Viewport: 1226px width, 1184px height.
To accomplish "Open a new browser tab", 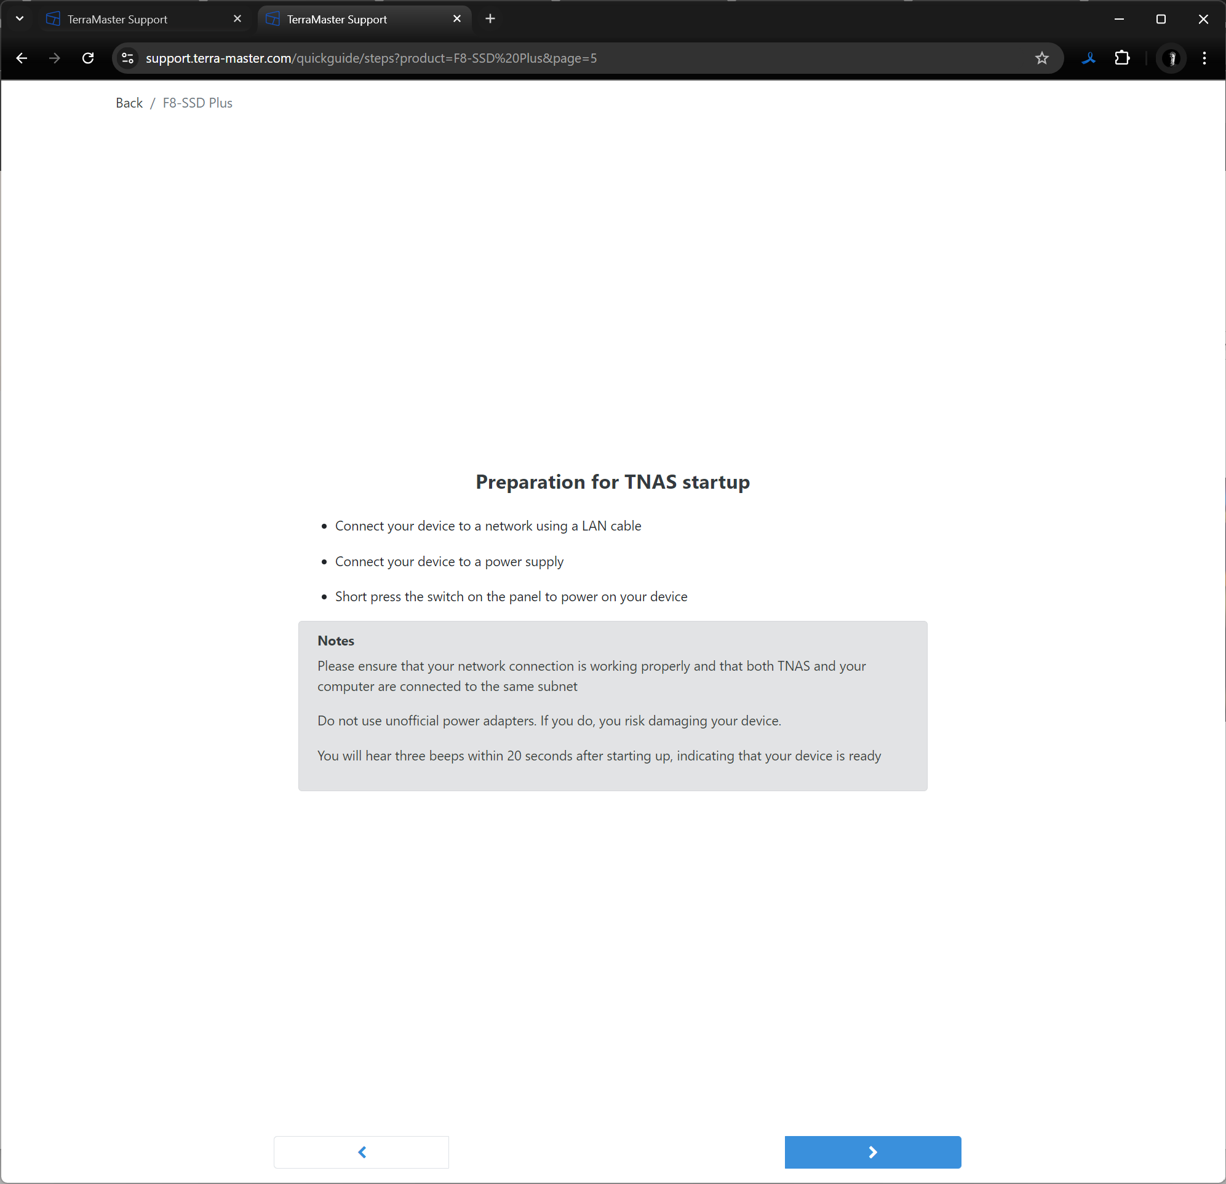I will pyautogui.click(x=490, y=19).
